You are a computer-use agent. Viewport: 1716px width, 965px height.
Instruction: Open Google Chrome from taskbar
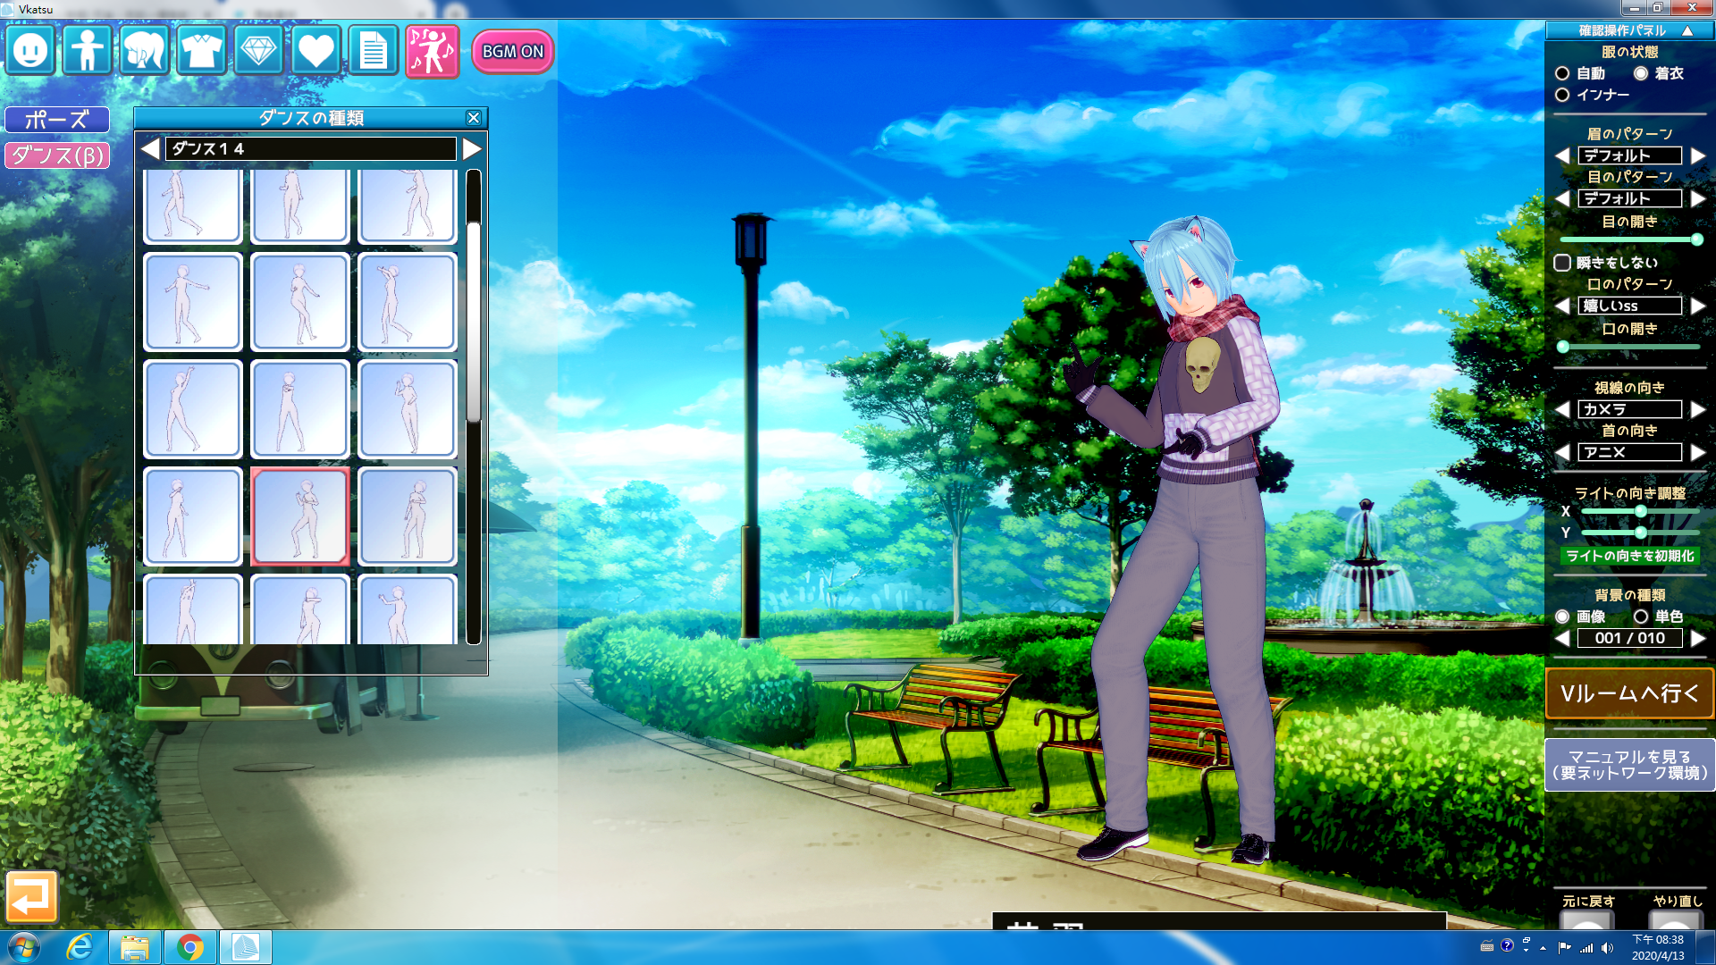pyautogui.click(x=190, y=947)
